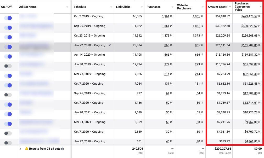Image resolution: width=264 pixels, height=158 pixels.
Task: Click the footnote marker beside $161,709.85
Action: pyautogui.click(x=259, y=45)
